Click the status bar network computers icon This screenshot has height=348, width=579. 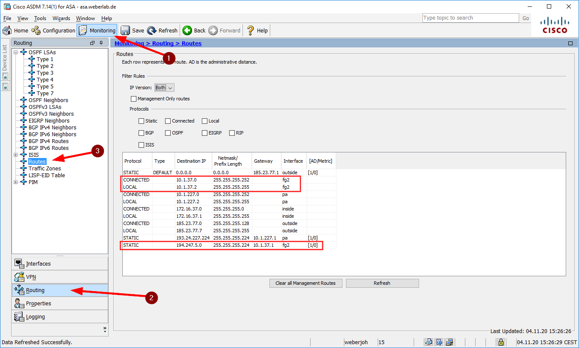click(x=449, y=342)
